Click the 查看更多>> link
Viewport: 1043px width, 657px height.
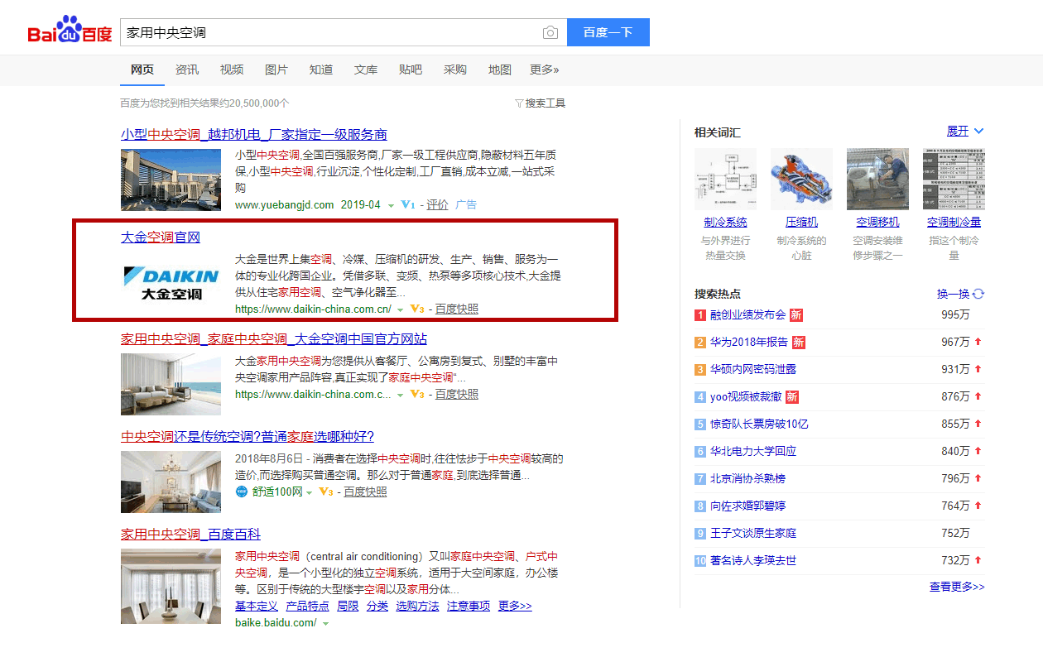click(x=957, y=587)
